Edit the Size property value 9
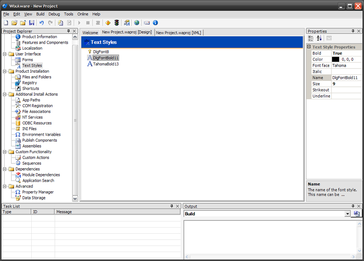 (x=346, y=84)
